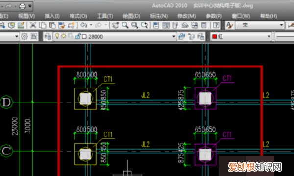Expand the layer 28000 dropdown list
The image size is (294, 176).
coord(174,36)
